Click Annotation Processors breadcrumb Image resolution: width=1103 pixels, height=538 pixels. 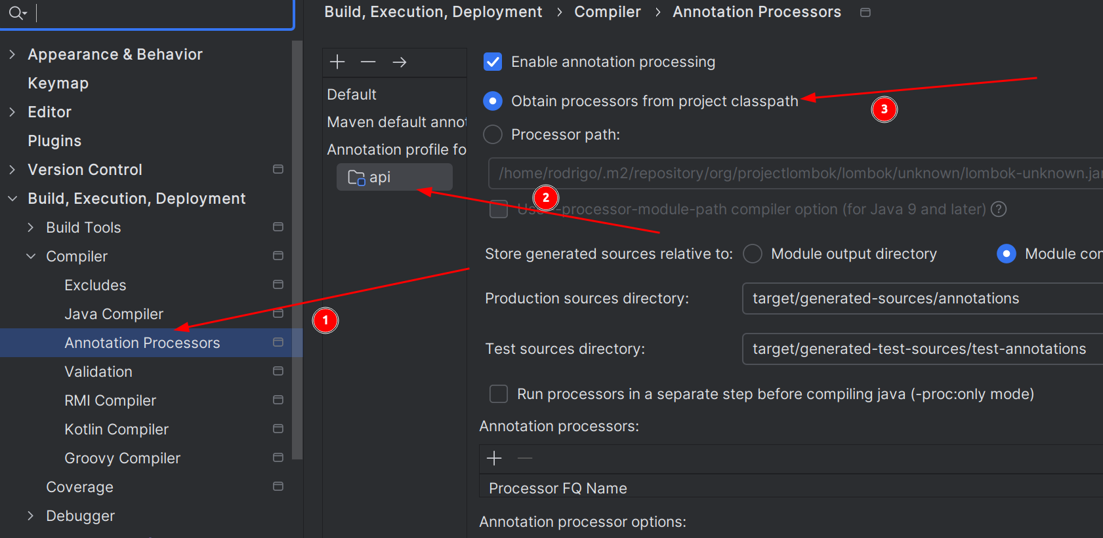(x=757, y=12)
